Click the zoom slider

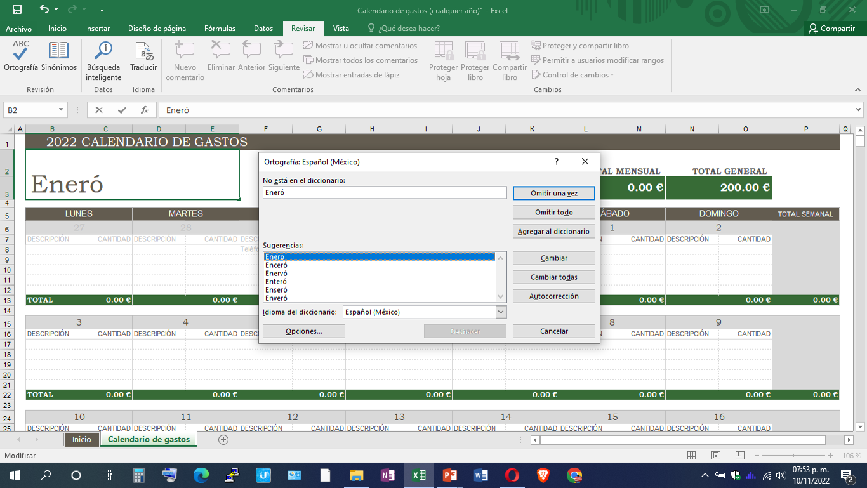(x=794, y=456)
